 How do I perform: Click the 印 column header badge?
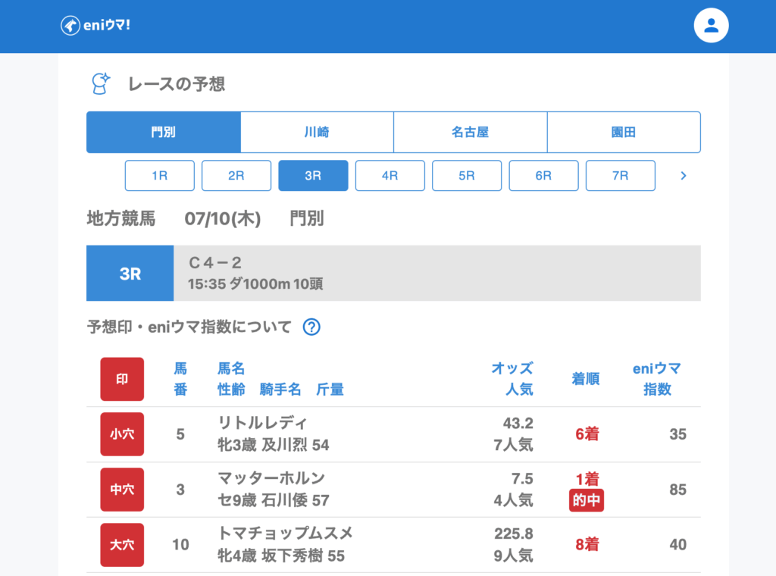point(122,379)
